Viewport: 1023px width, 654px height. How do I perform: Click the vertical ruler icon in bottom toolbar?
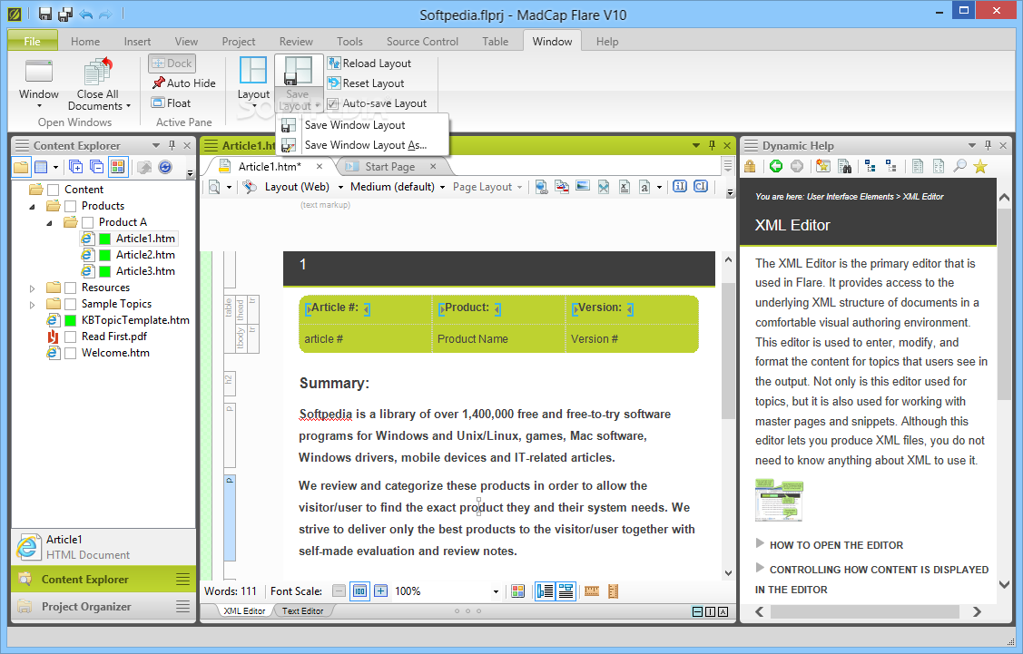[x=613, y=591]
